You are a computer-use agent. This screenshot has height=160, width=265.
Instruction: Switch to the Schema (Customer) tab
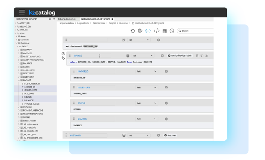(x=67, y=19)
